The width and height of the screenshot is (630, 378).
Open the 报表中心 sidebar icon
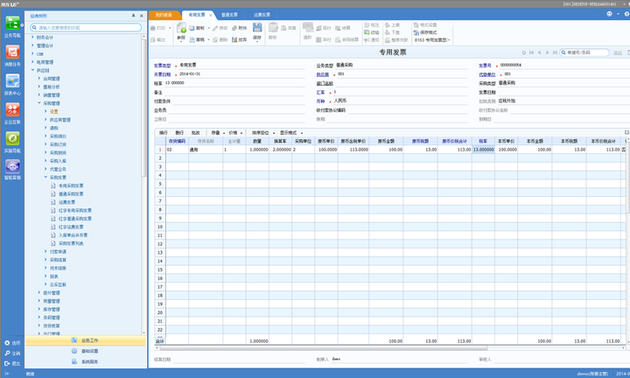(12, 81)
